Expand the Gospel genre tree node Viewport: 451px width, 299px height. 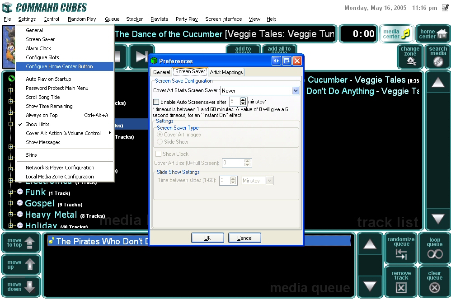tap(11, 204)
